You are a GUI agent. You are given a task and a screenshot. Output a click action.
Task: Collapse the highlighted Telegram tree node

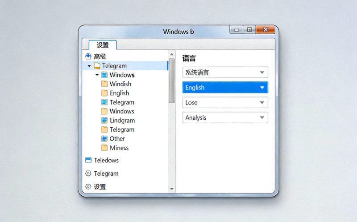(89, 66)
